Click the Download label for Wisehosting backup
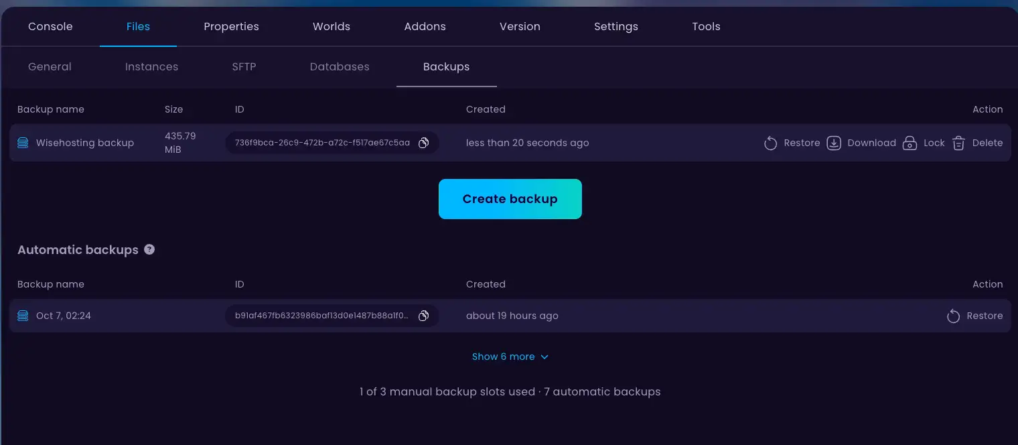The width and height of the screenshot is (1018, 445). 871,143
